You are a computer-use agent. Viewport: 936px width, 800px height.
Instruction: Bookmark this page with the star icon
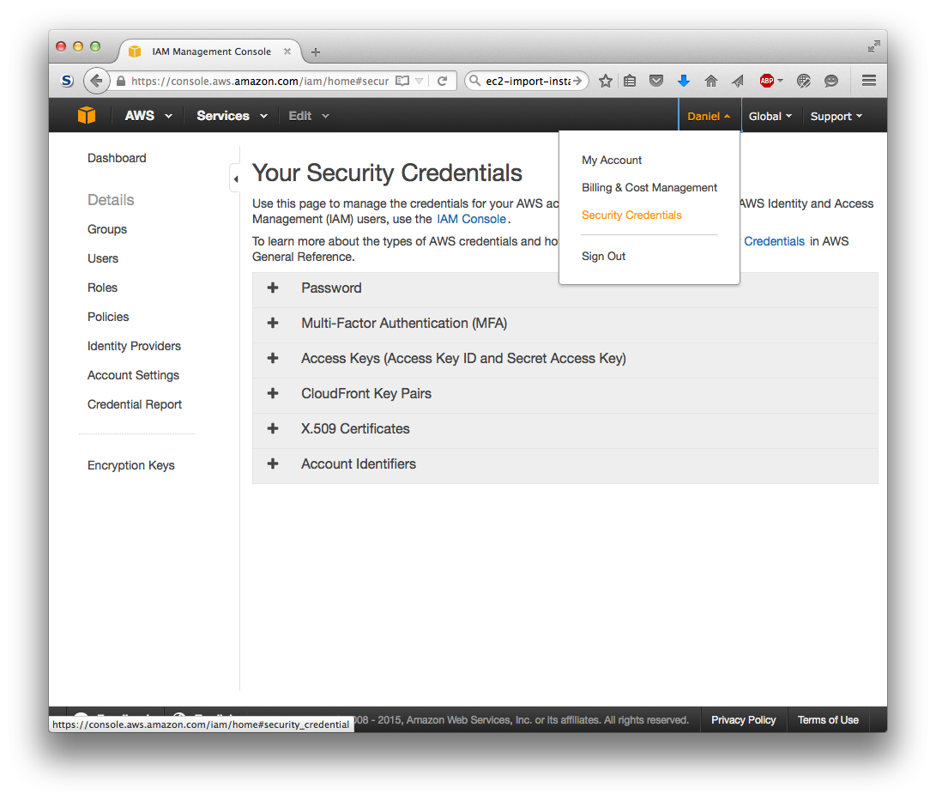606,81
